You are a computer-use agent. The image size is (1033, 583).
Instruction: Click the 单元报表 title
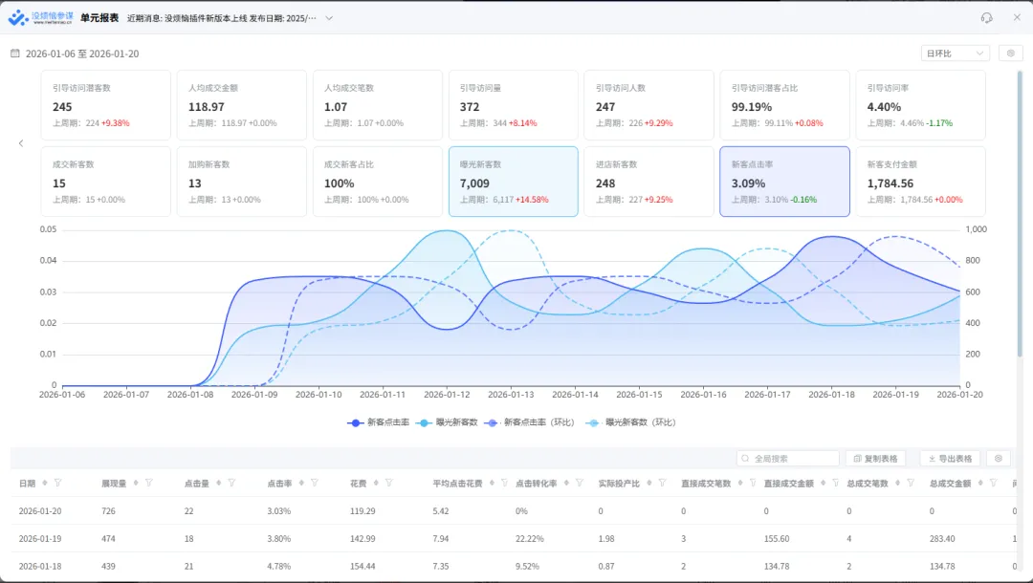[99, 18]
